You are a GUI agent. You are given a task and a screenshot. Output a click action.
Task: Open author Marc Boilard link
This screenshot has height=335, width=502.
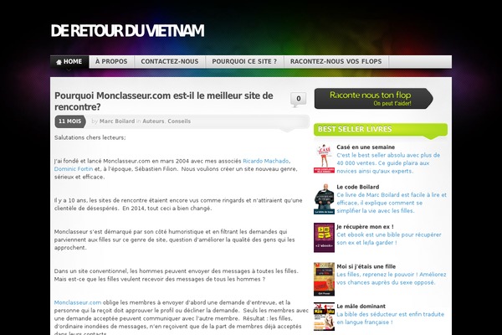click(117, 121)
